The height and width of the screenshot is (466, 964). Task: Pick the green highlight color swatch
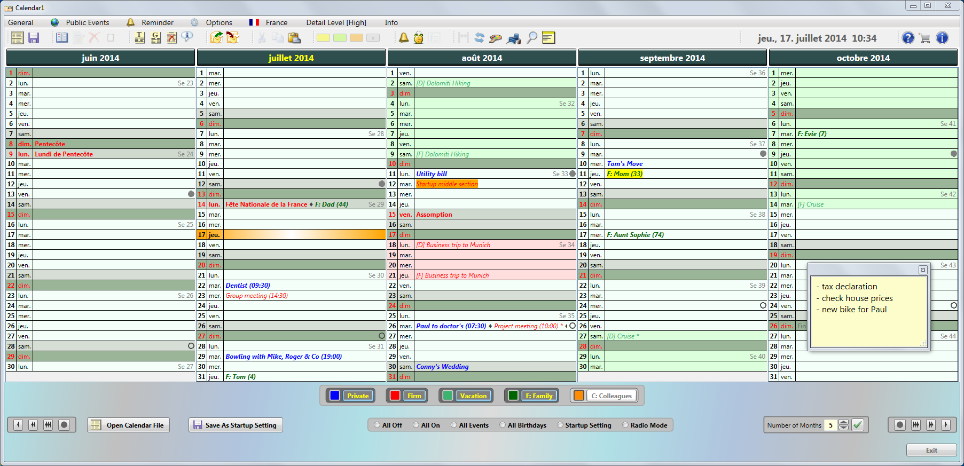click(340, 38)
